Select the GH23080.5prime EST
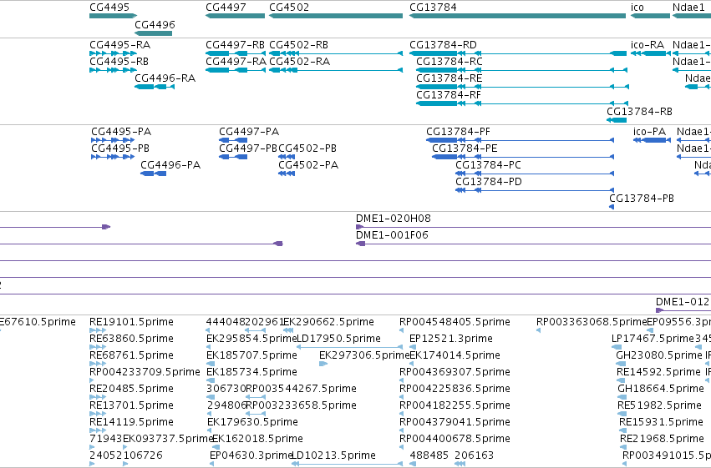The image size is (711, 468). click(621, 364)
